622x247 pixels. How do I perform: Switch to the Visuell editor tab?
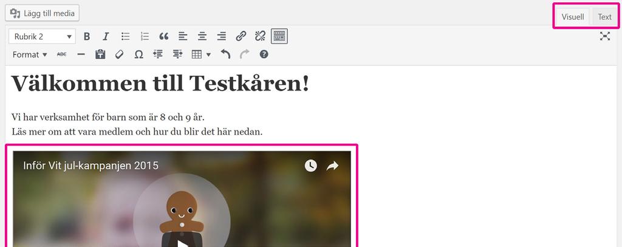tap(573, 16)
